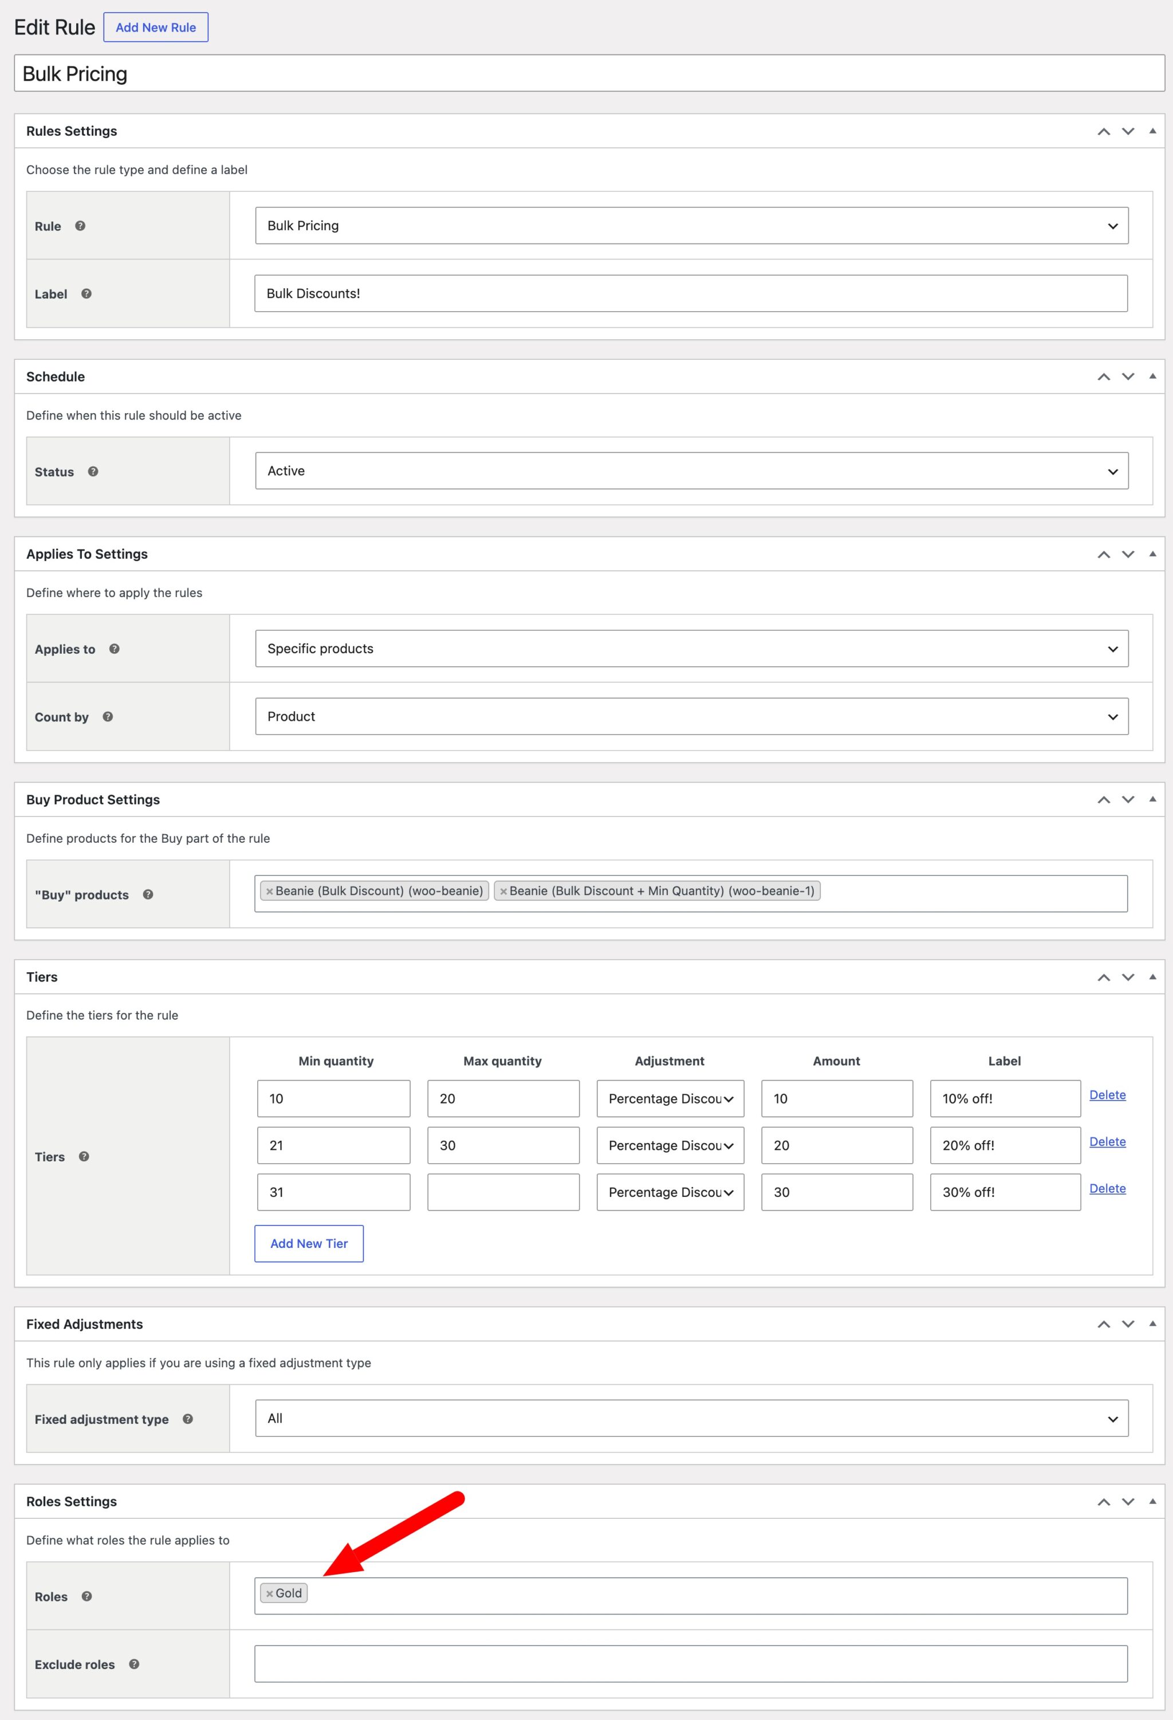The height and width of the screenshot is (1720, 1173).
Task: Open Count by dropdown showing Product
Action: (691, 716)
